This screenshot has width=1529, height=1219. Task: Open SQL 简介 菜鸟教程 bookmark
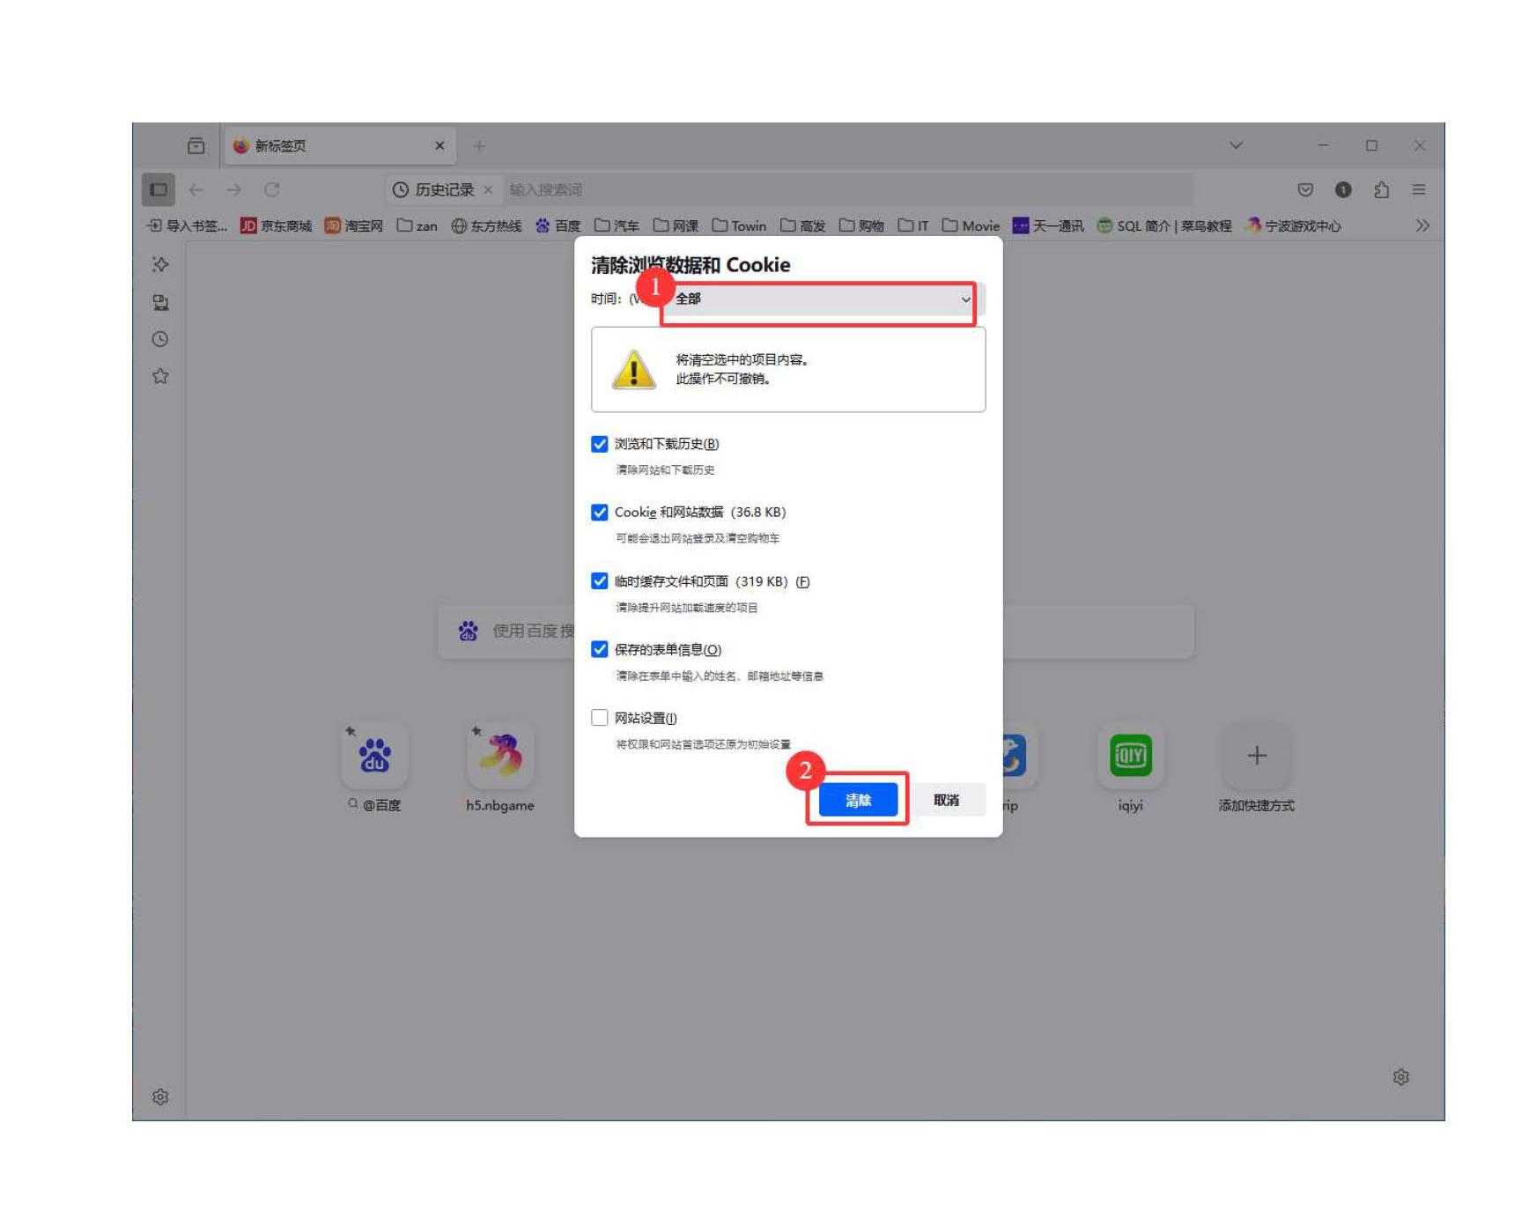click(x=1164, y=225)
